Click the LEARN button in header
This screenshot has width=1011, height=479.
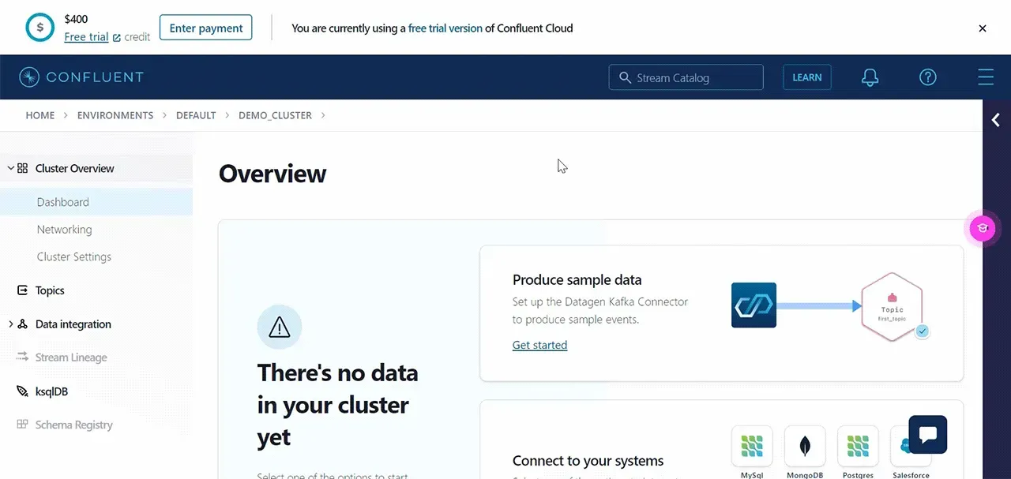point(807,77)
